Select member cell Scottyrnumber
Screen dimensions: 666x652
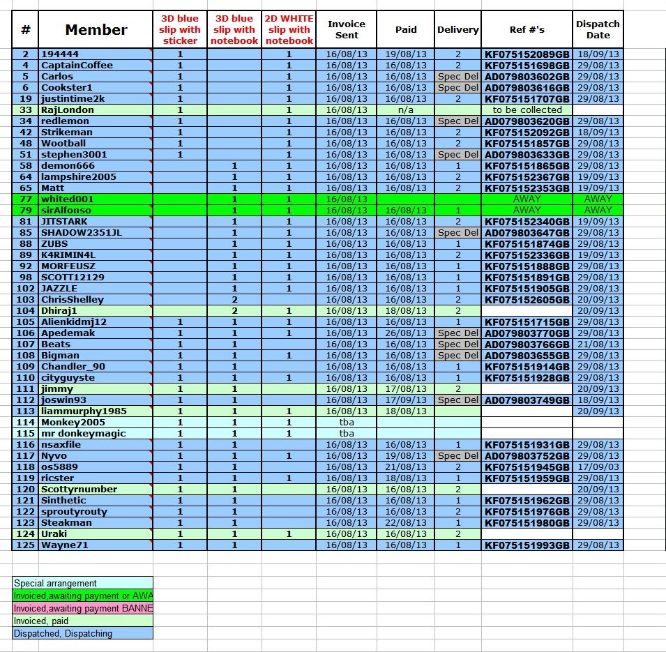pyautogui.click(x=96, y=490)
